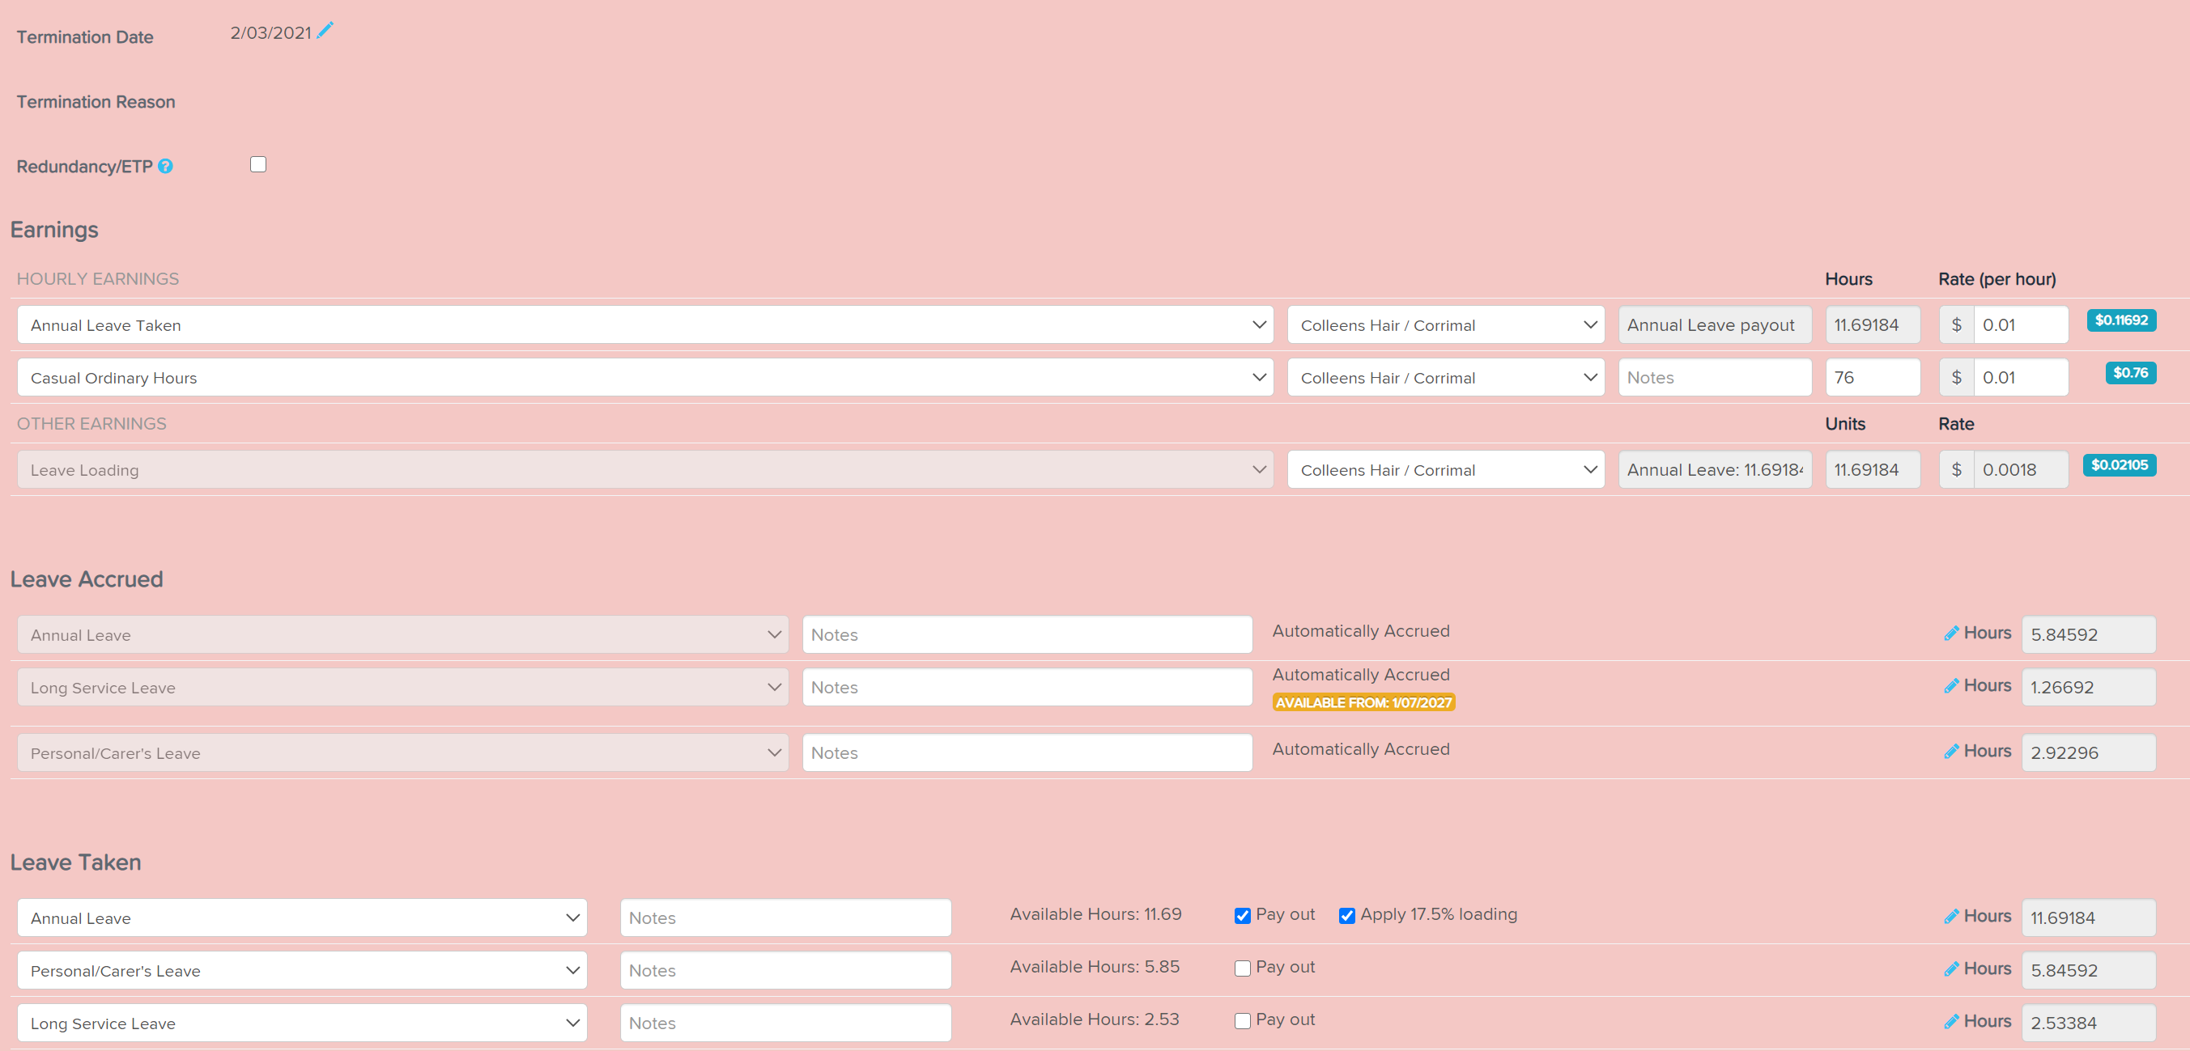2190x1051 pixels.
Task: Edit Annual Leave taken hours pencil
Action: (1951, 916)
